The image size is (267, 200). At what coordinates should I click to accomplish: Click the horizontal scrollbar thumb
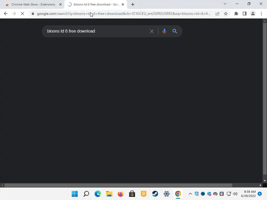pos(118,185)
